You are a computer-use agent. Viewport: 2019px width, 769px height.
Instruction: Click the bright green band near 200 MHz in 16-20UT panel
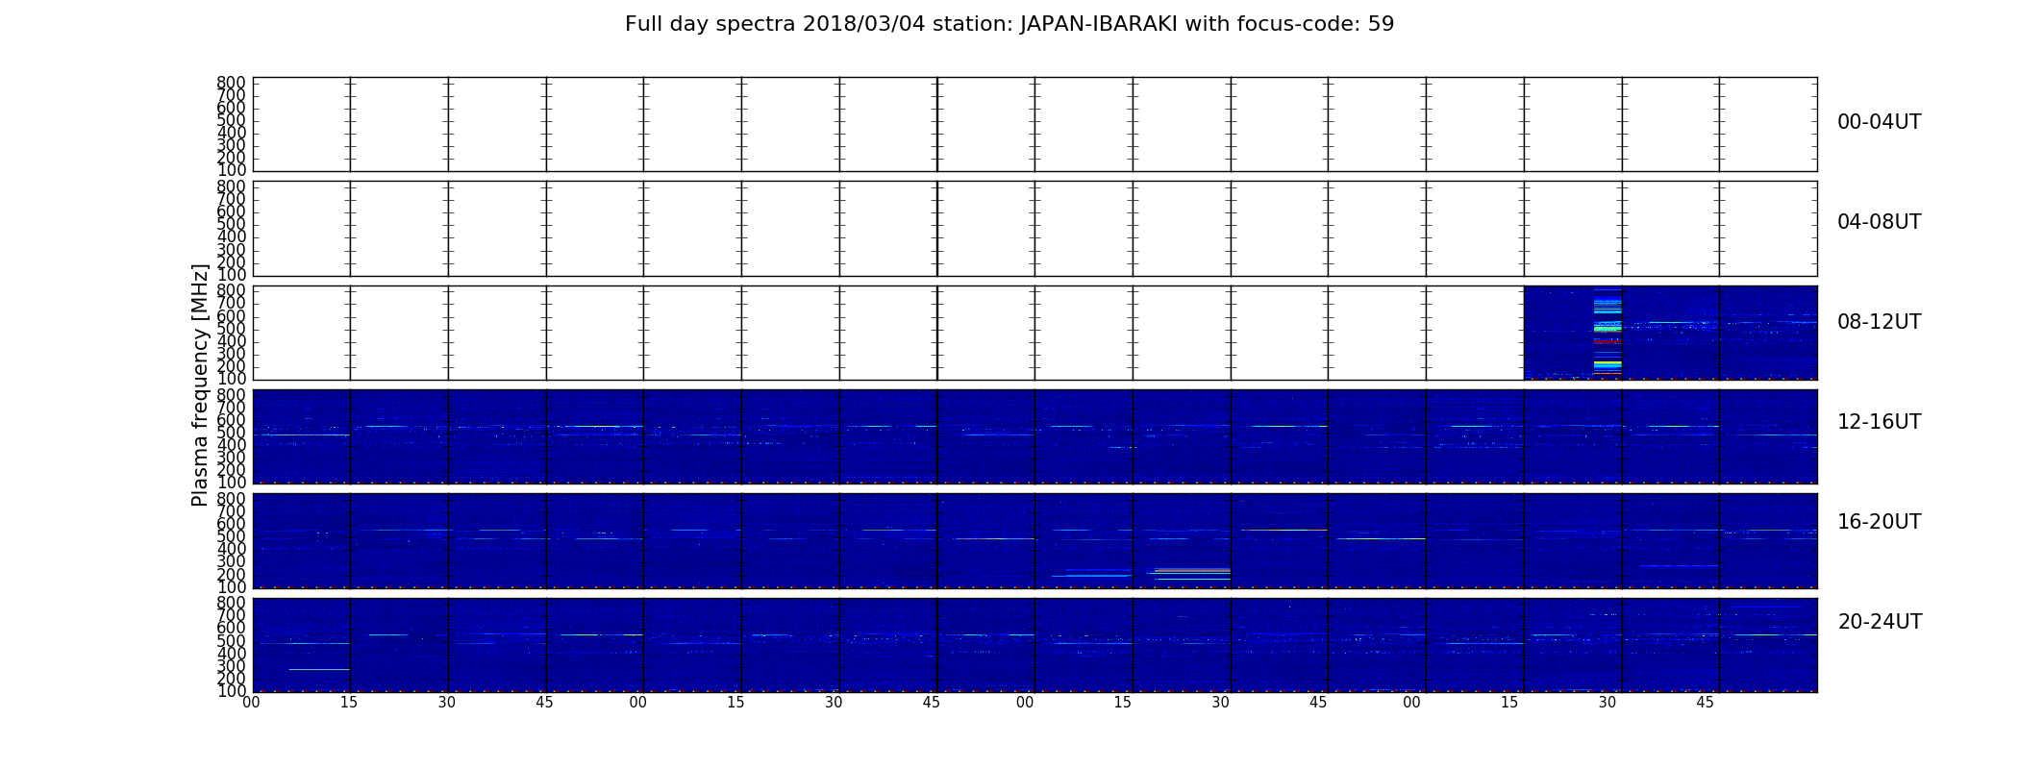click(1192, 574)
